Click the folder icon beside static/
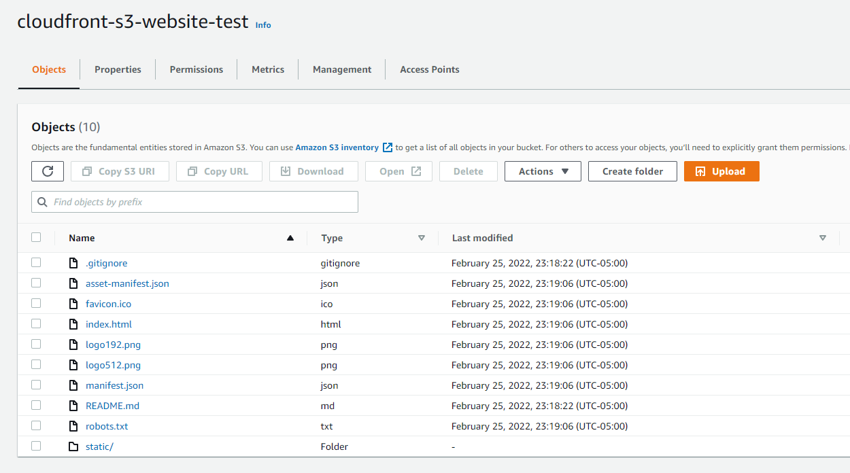This screenshot has width=850, height=473. point(73,446)
